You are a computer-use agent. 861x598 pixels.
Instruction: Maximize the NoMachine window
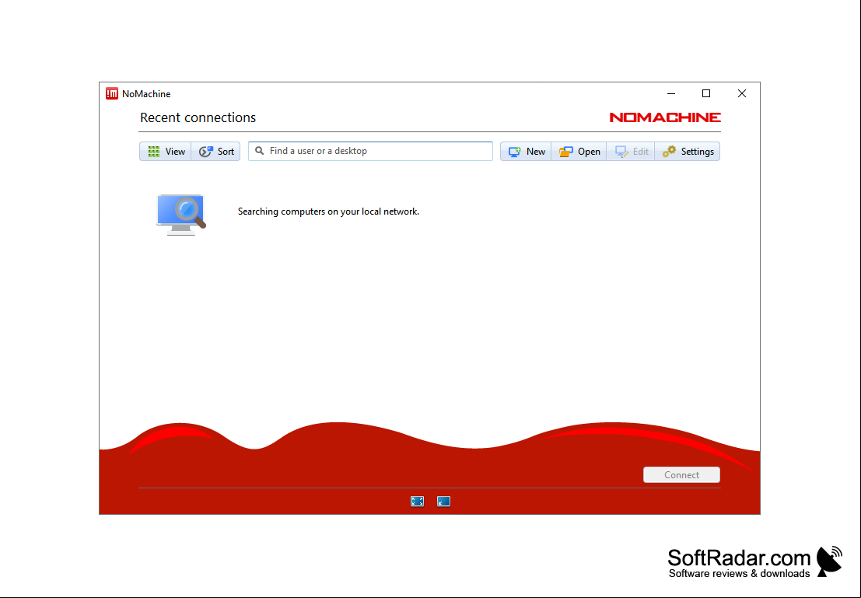(x=706, y=94)
